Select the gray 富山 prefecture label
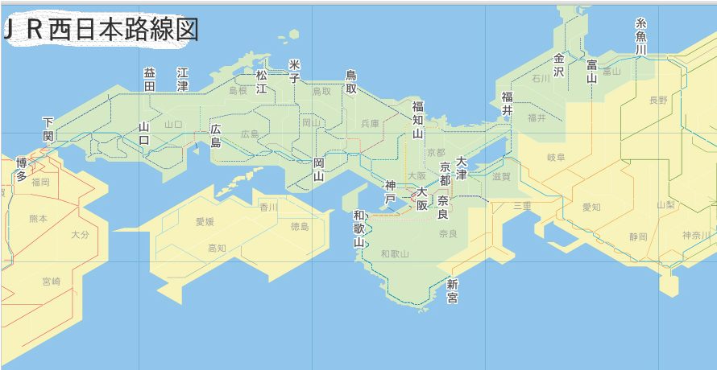717x370 pixels. tap(611, 72)
